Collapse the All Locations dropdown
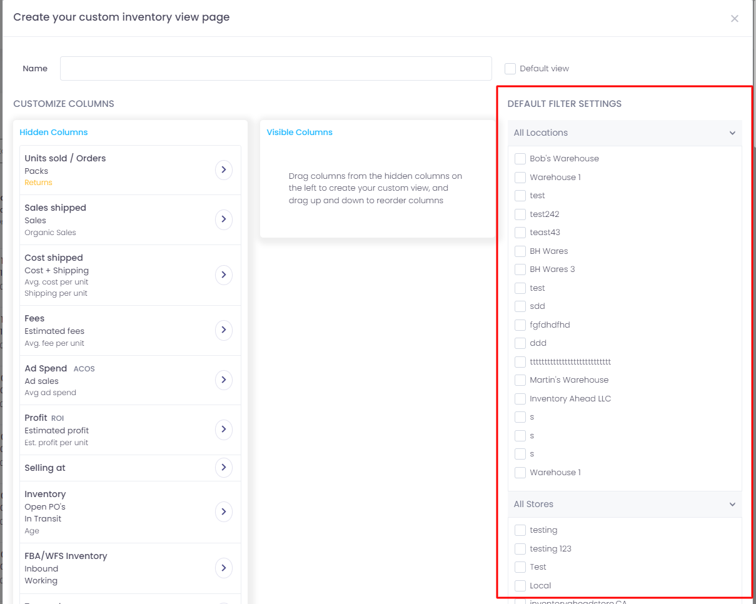756x604 pixels. (732, 133)
